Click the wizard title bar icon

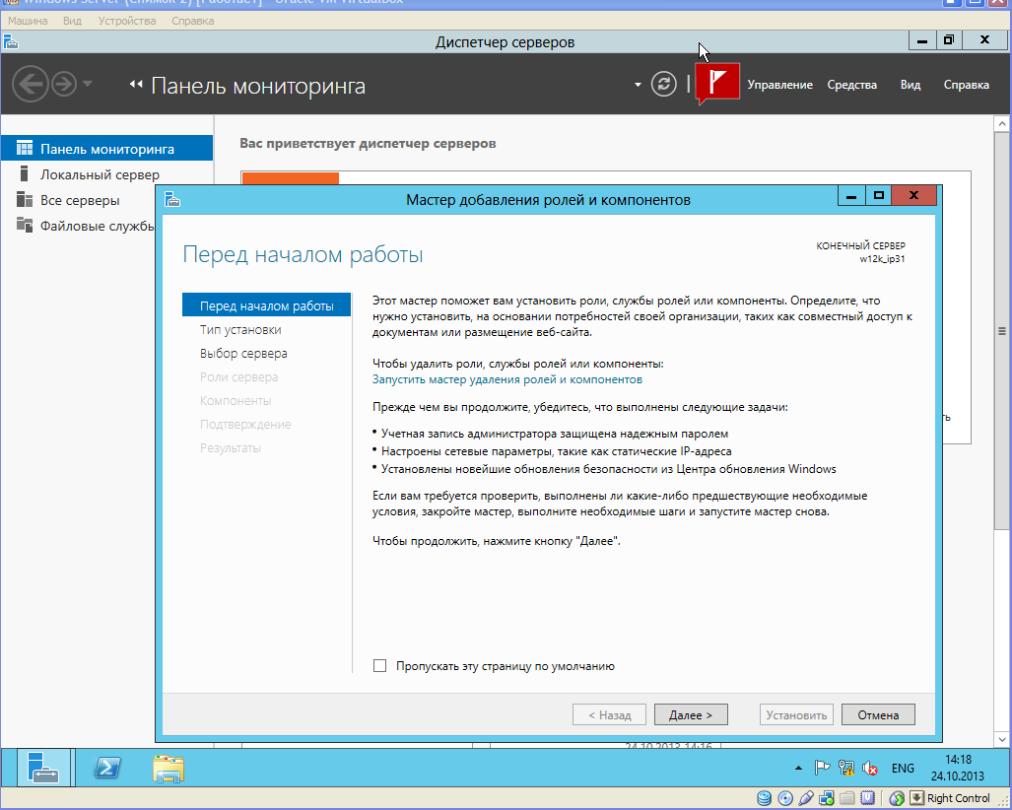tap(172, 199)
